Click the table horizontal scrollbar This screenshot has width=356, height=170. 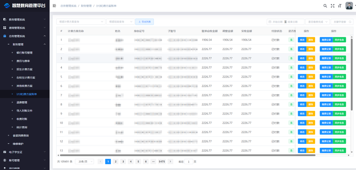pyautogui.click(x=188, y=155)
